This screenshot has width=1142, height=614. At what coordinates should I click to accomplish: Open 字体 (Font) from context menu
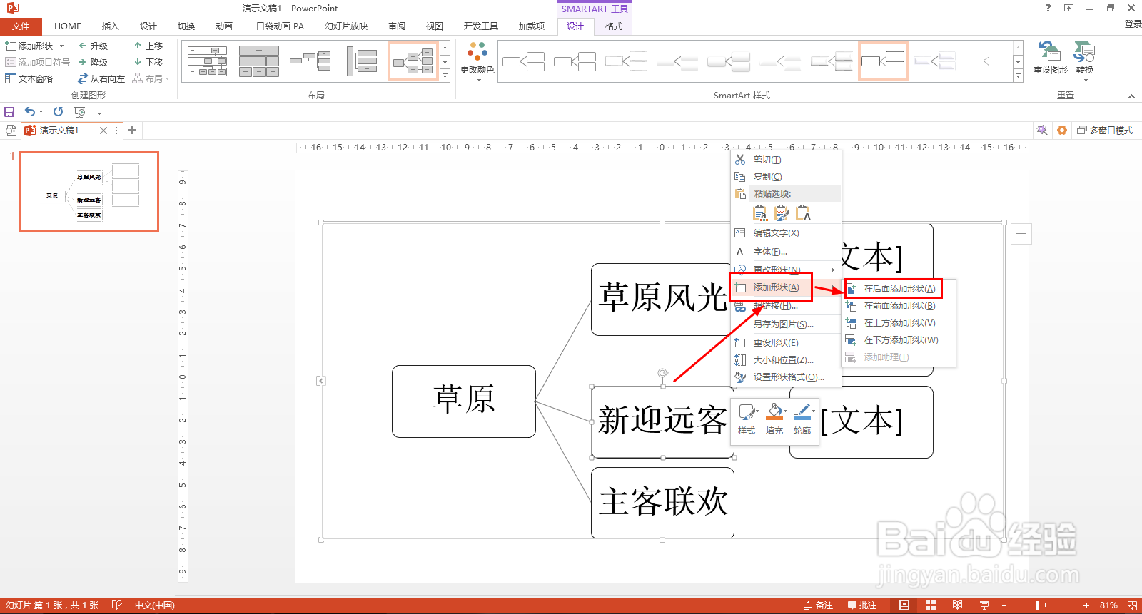tap(786, 252)
